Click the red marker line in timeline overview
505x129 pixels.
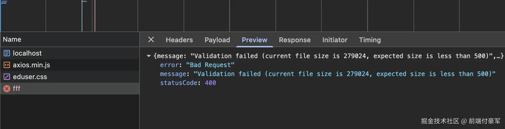pyautogui.click(x=95, y=16)
